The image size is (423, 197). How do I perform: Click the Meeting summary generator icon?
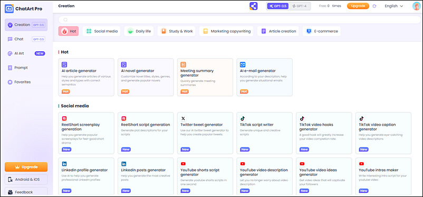(x=183, y=64)
